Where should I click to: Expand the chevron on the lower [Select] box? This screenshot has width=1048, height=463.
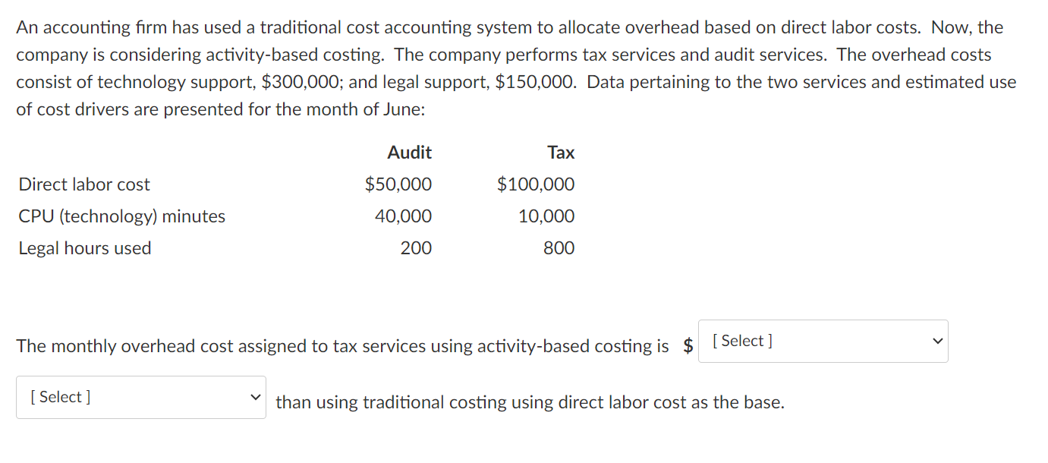click(x=256, y=397)
